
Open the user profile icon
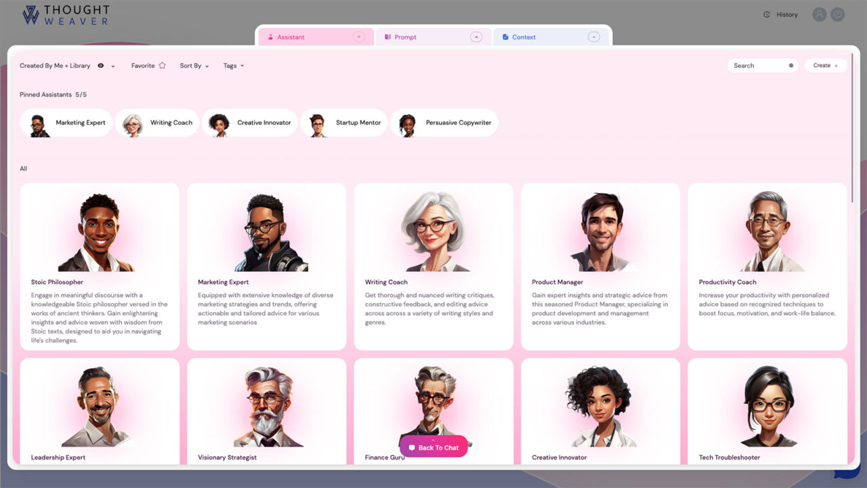click(x=820, y=14)
